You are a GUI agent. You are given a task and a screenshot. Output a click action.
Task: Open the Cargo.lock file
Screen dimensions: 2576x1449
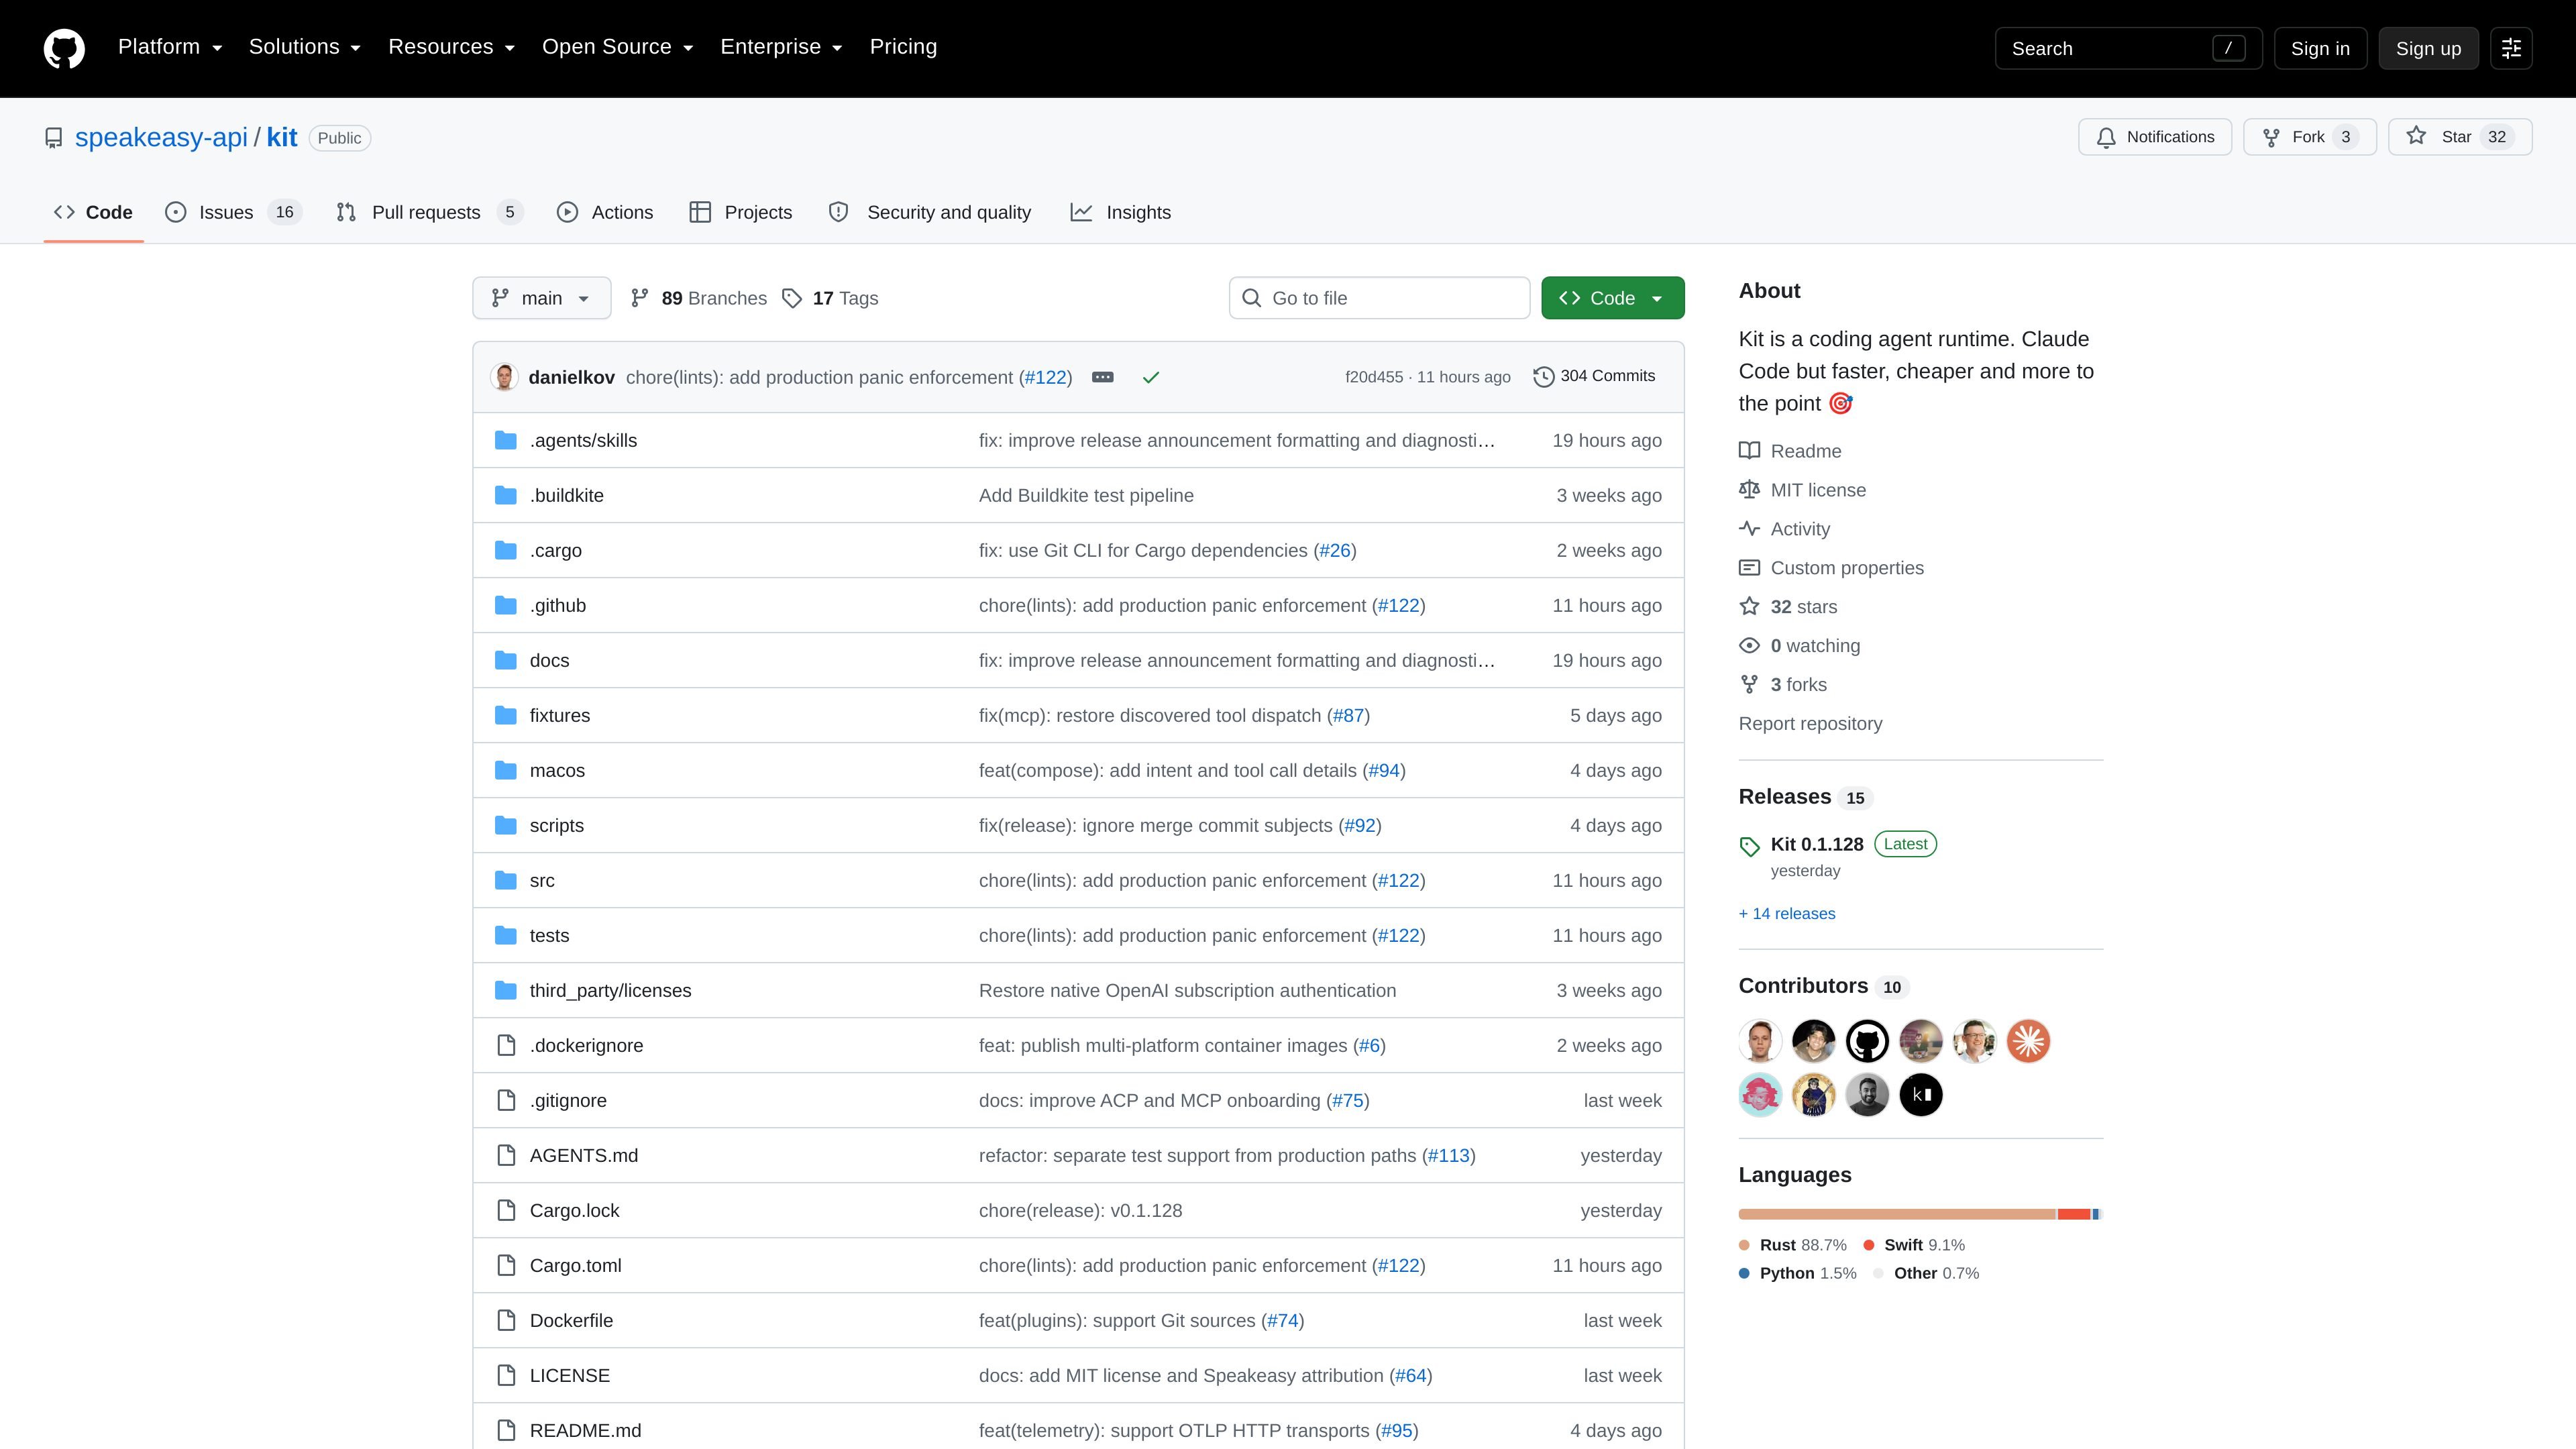[574, 1210]
